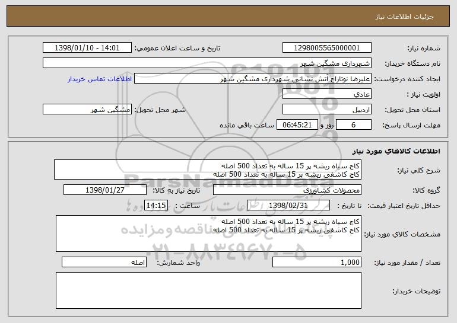The height and width of the screenshot is (323, 457).
Task: Click the empty توضیحات خریدار text area
Action: (208, 290)
